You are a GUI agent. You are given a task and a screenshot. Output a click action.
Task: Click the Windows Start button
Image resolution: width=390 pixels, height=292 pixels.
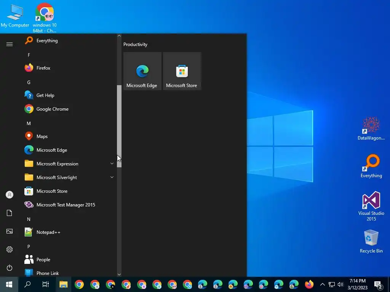pos(9,284)
